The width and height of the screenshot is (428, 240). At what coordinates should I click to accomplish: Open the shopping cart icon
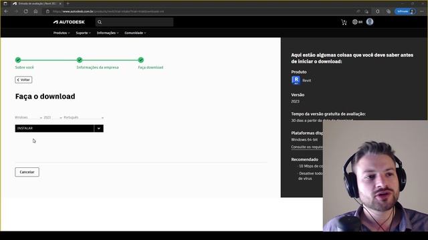[x=344, y=22]
